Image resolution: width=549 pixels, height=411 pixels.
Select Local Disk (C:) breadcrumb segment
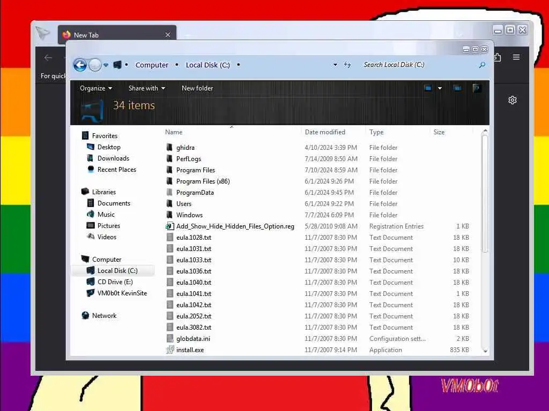tap(207, 65)
